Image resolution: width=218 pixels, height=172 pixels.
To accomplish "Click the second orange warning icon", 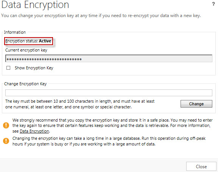I will click(x=6, y=141).
